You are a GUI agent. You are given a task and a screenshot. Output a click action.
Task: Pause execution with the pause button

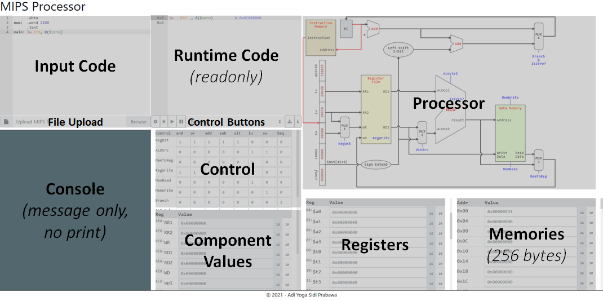(x=181, y=122)
